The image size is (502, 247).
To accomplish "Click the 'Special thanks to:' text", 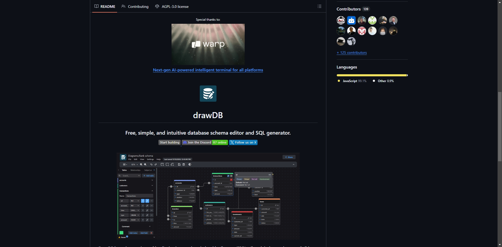I will [x=208, y=20].
